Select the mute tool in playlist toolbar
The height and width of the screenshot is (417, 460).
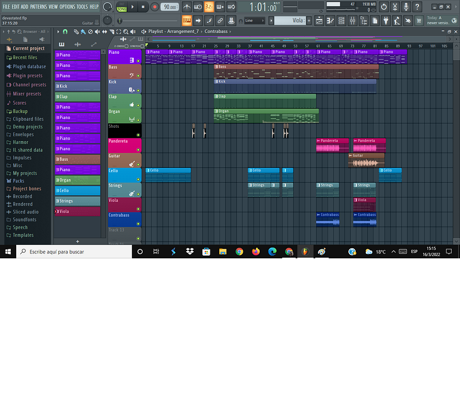point(98,31)
